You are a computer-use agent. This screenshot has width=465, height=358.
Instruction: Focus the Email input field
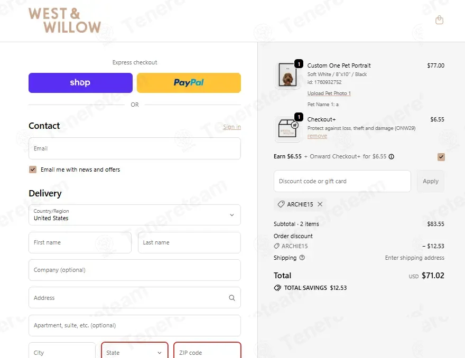click(x=135, y=148)
